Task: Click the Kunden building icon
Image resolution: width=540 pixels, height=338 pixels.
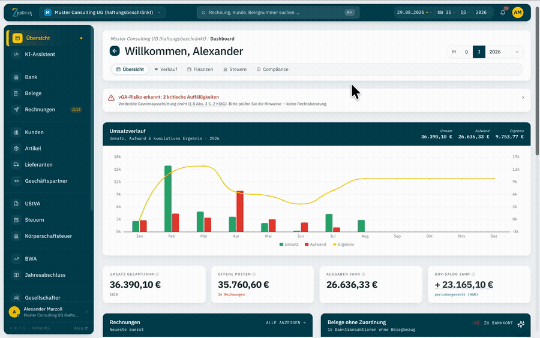Action: [x=16, y=132]
